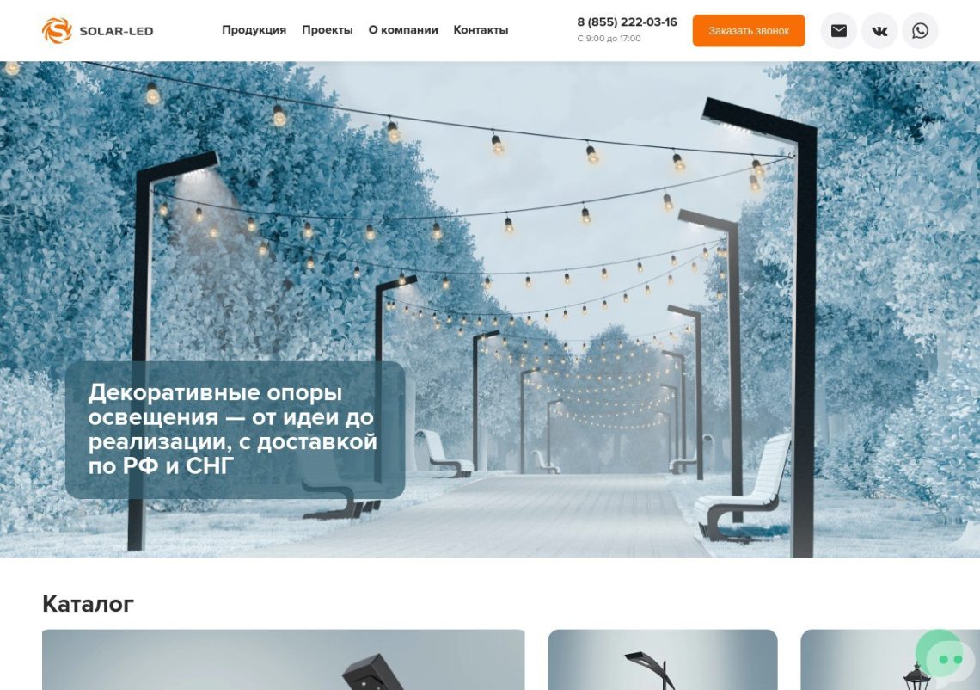Click the Каталог section heading
The height and width of the screenshot is (690, 980).
pyautogui.click(x=89, y=604)
